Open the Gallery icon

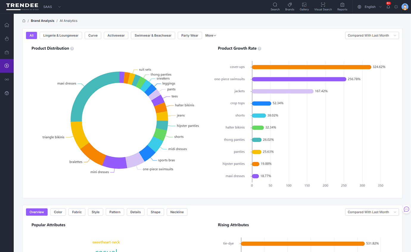point(304,7)
